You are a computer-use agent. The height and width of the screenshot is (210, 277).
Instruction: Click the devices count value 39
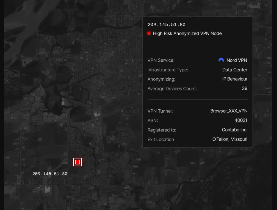tap(244, 88)
